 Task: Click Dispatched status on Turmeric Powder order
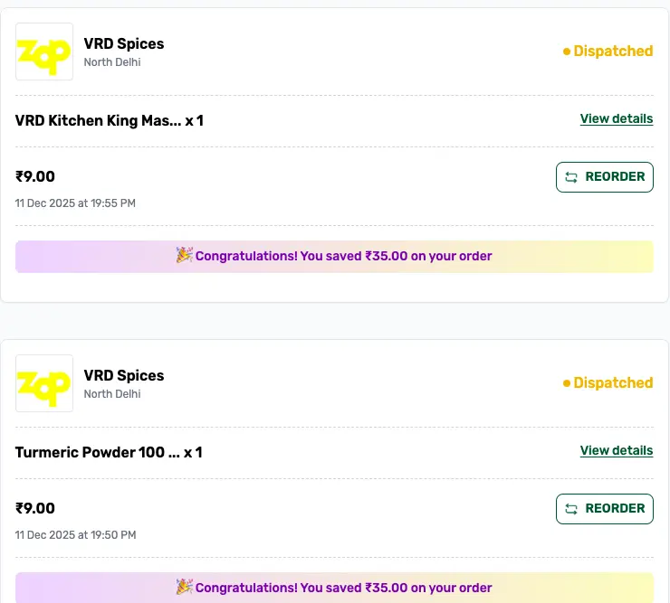click(613, 383)
